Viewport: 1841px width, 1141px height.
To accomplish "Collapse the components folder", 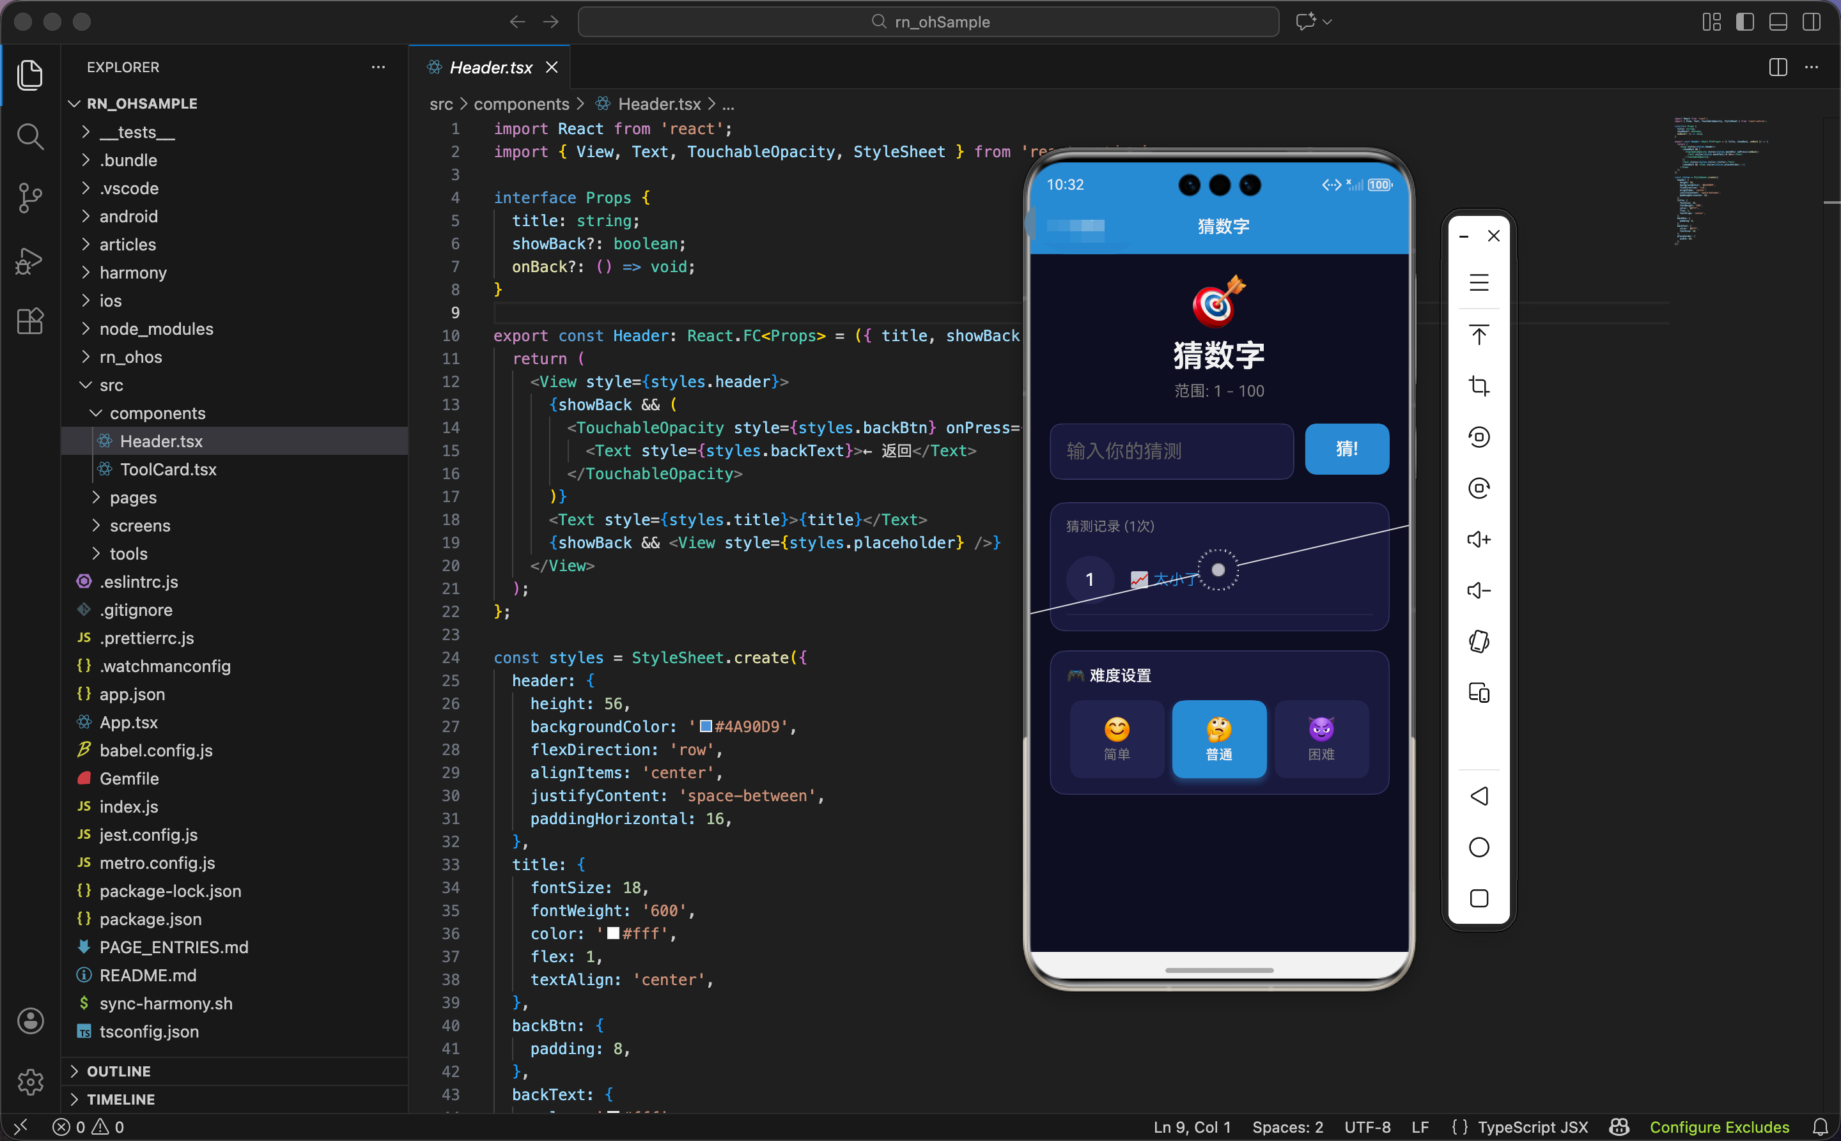I will pos(157,413).
